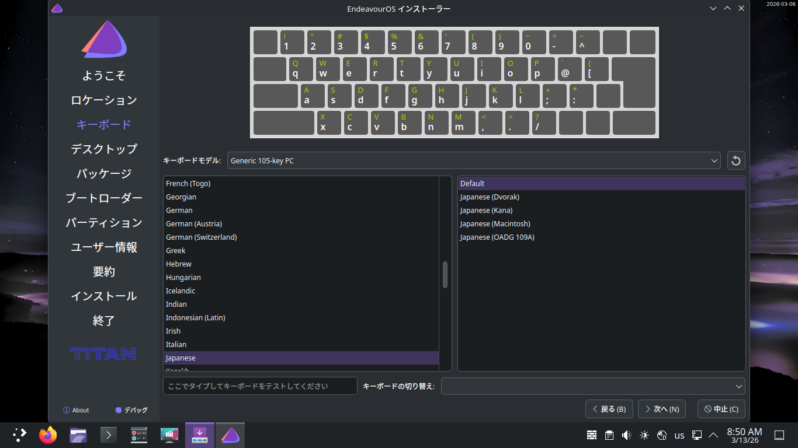Click the keyboard test input field
The height and width of the screenshot is (448, 798).
pos(260,386)
